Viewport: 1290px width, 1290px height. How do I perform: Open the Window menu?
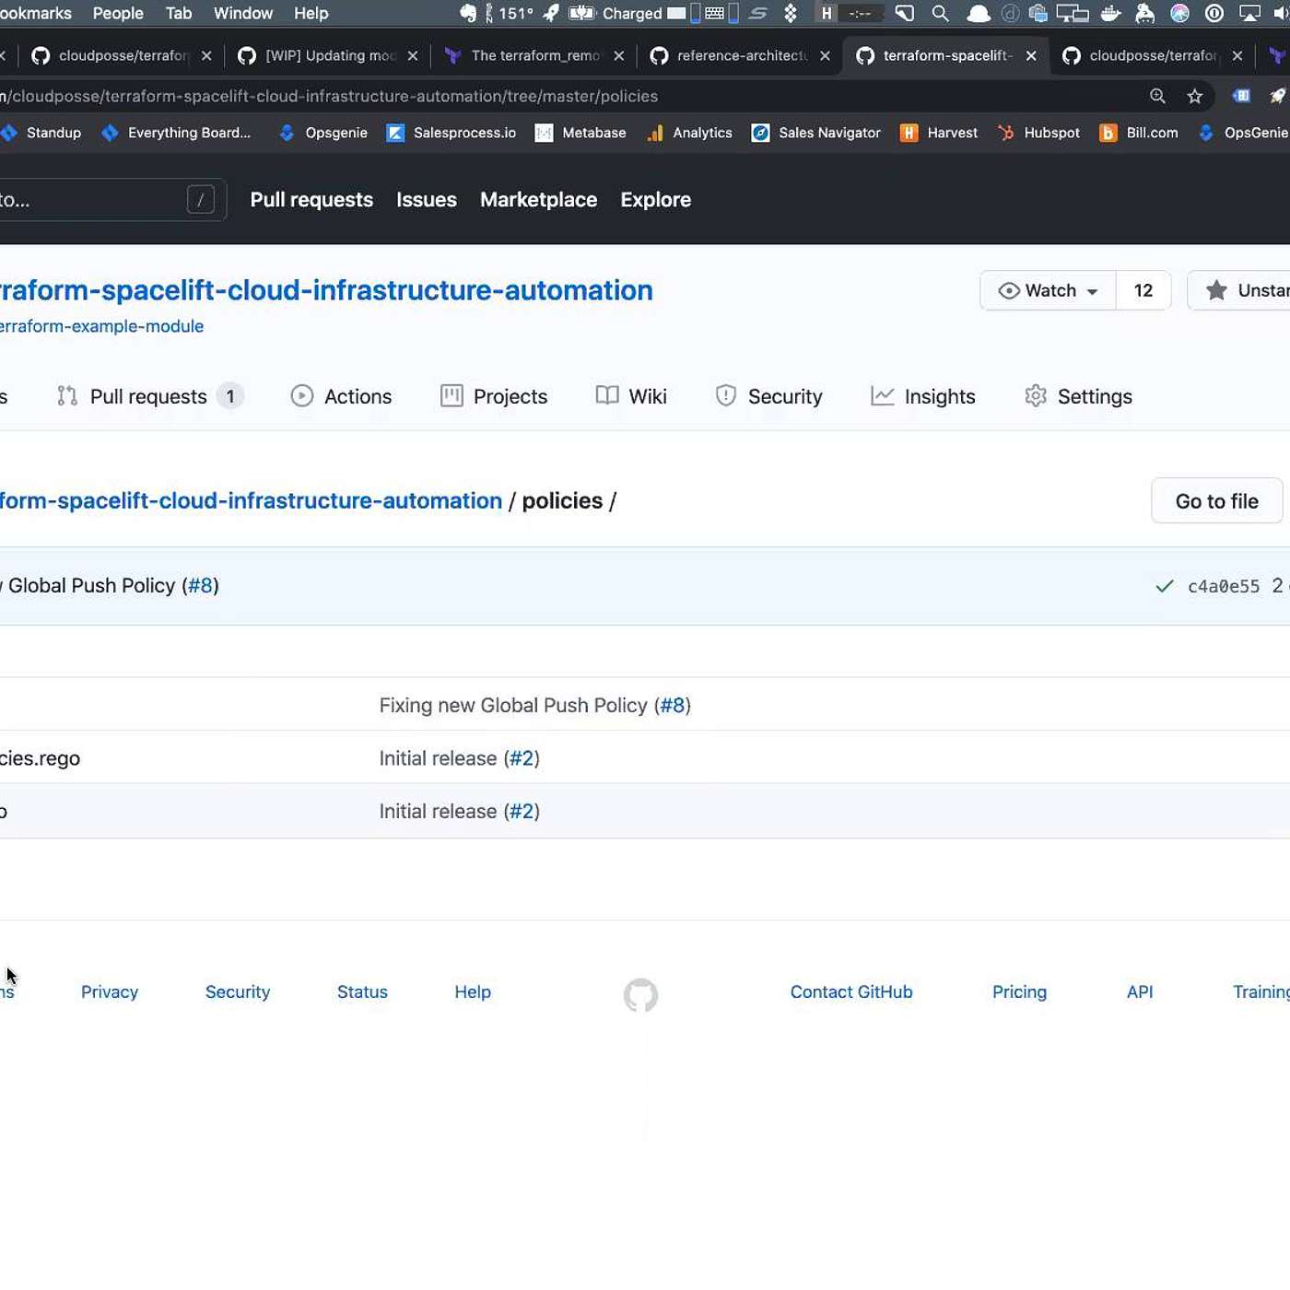point(243,13)
